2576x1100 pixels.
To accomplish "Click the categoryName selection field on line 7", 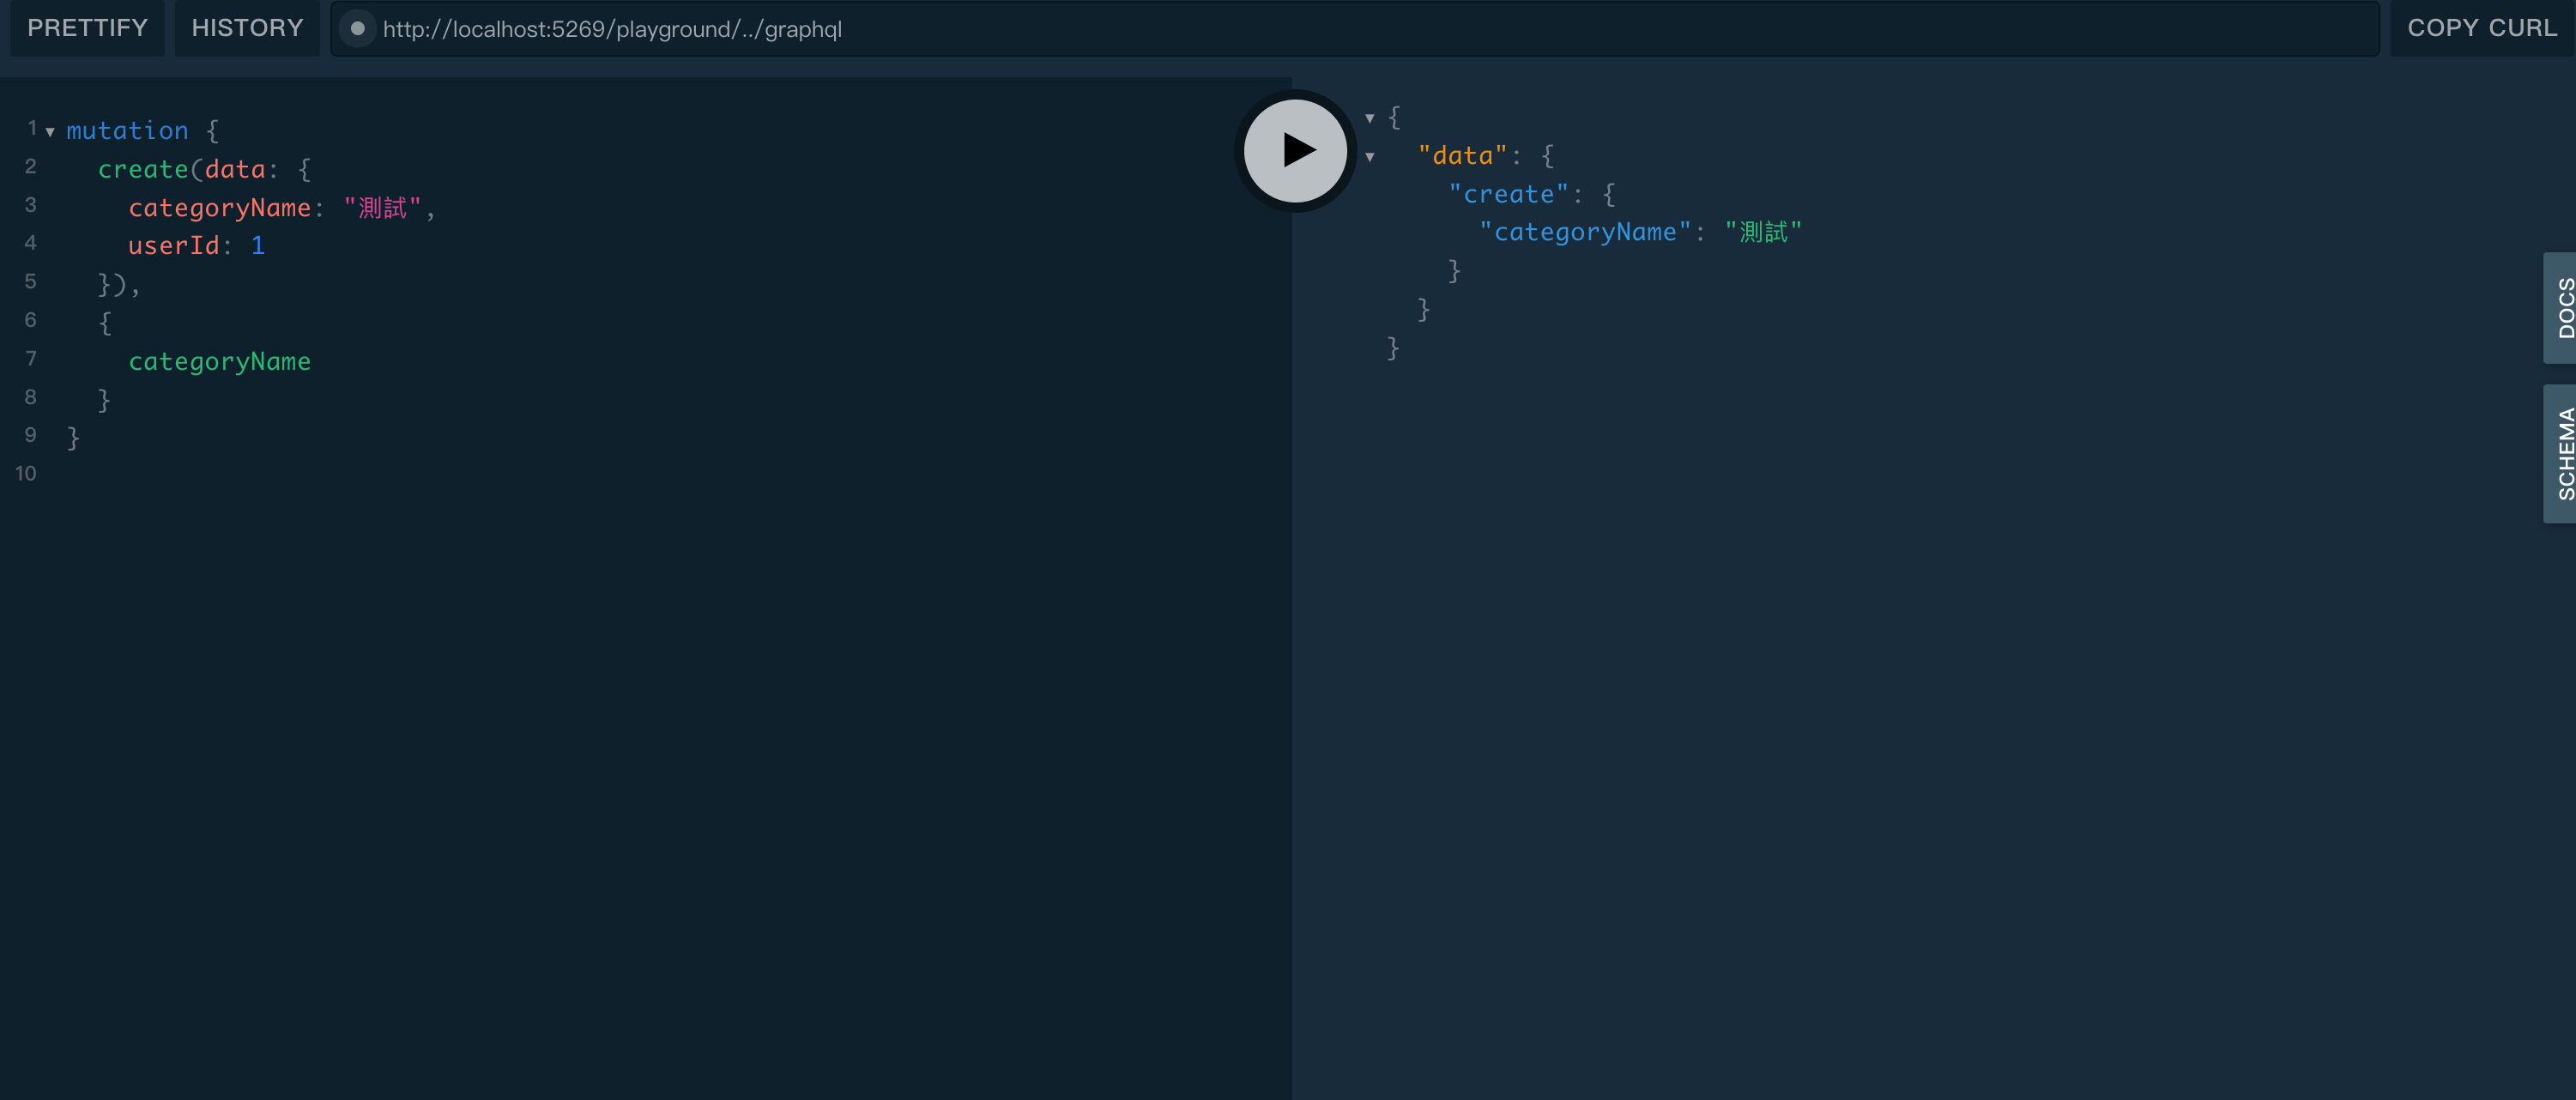I will tap(219, 361).
